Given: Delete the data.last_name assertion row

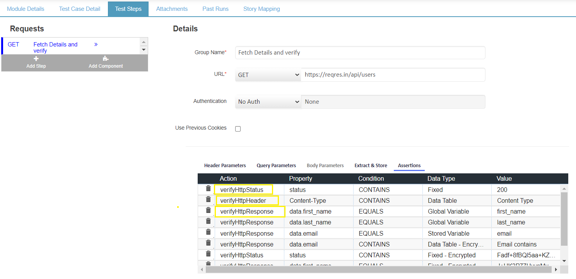Looking at the screenshot, I should coord(208,221).
